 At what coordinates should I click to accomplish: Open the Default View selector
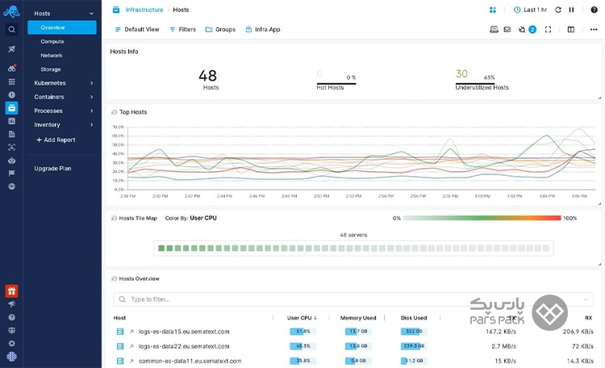click(137, 29)
